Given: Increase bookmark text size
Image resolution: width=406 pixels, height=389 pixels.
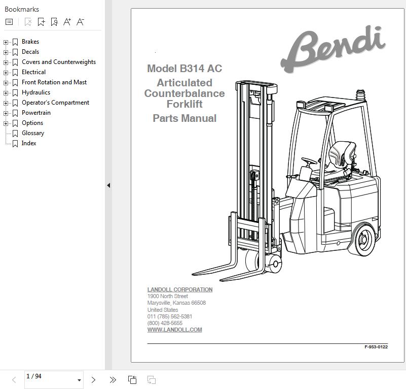Looking at the screenshot, I should click(67, 22).
